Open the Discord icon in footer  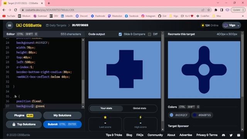(x=223, y=135)
